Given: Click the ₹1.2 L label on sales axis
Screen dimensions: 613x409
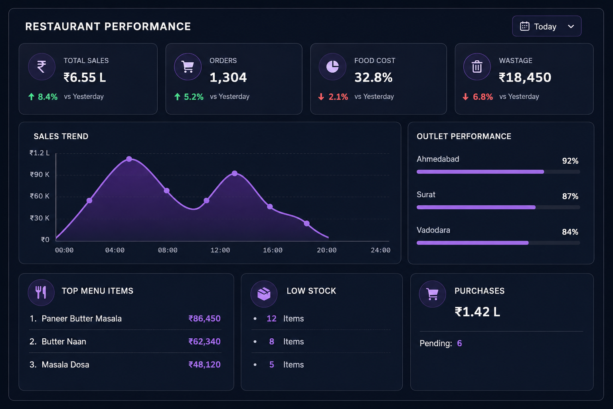Looking at the screenshot, I should click(x=40, y=153).
